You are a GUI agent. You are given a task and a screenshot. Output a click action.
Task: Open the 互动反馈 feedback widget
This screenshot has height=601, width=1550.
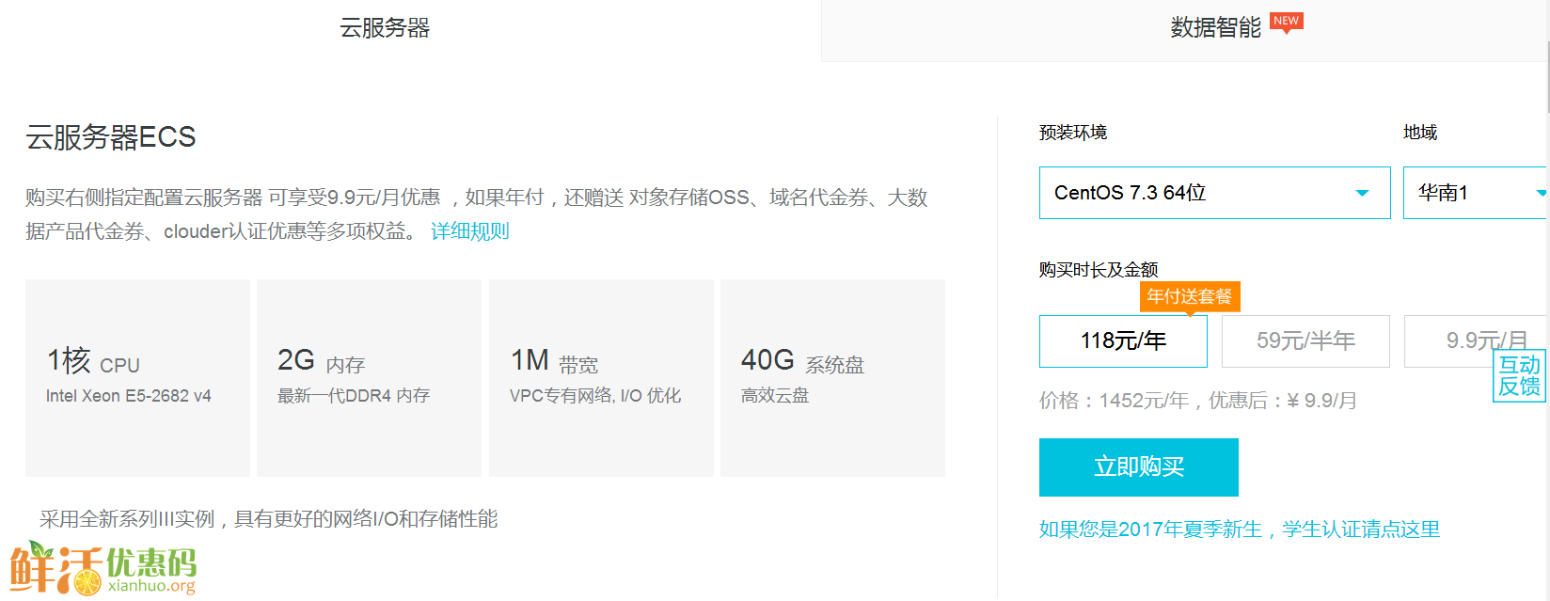click(1519, 375)
